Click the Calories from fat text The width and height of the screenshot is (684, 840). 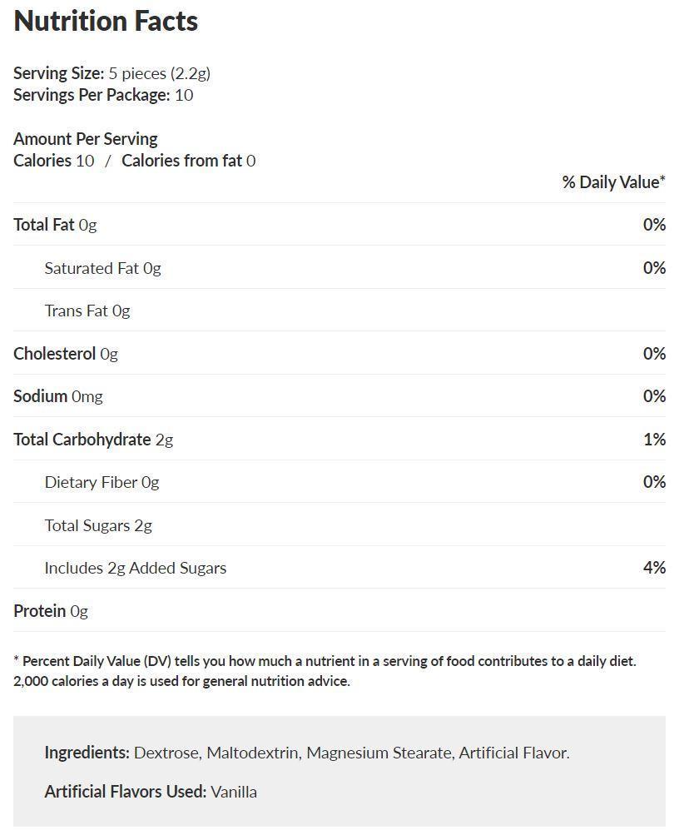188,161
